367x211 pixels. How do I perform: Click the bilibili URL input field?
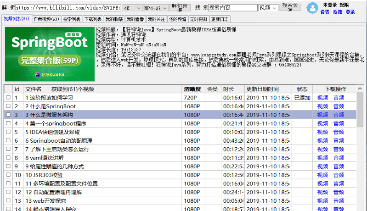[x=68, y=8]
